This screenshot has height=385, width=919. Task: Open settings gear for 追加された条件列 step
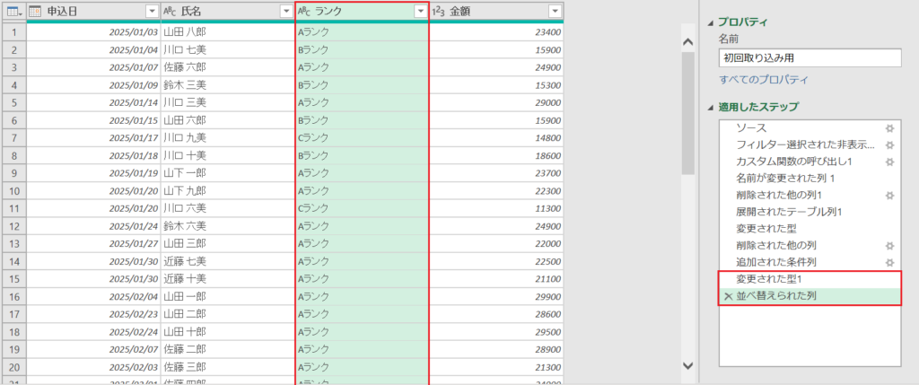pyautogui.click(x=889, y=262)
